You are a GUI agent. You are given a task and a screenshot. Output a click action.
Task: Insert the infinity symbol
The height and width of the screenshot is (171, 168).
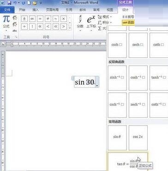[x=32, y=19]
